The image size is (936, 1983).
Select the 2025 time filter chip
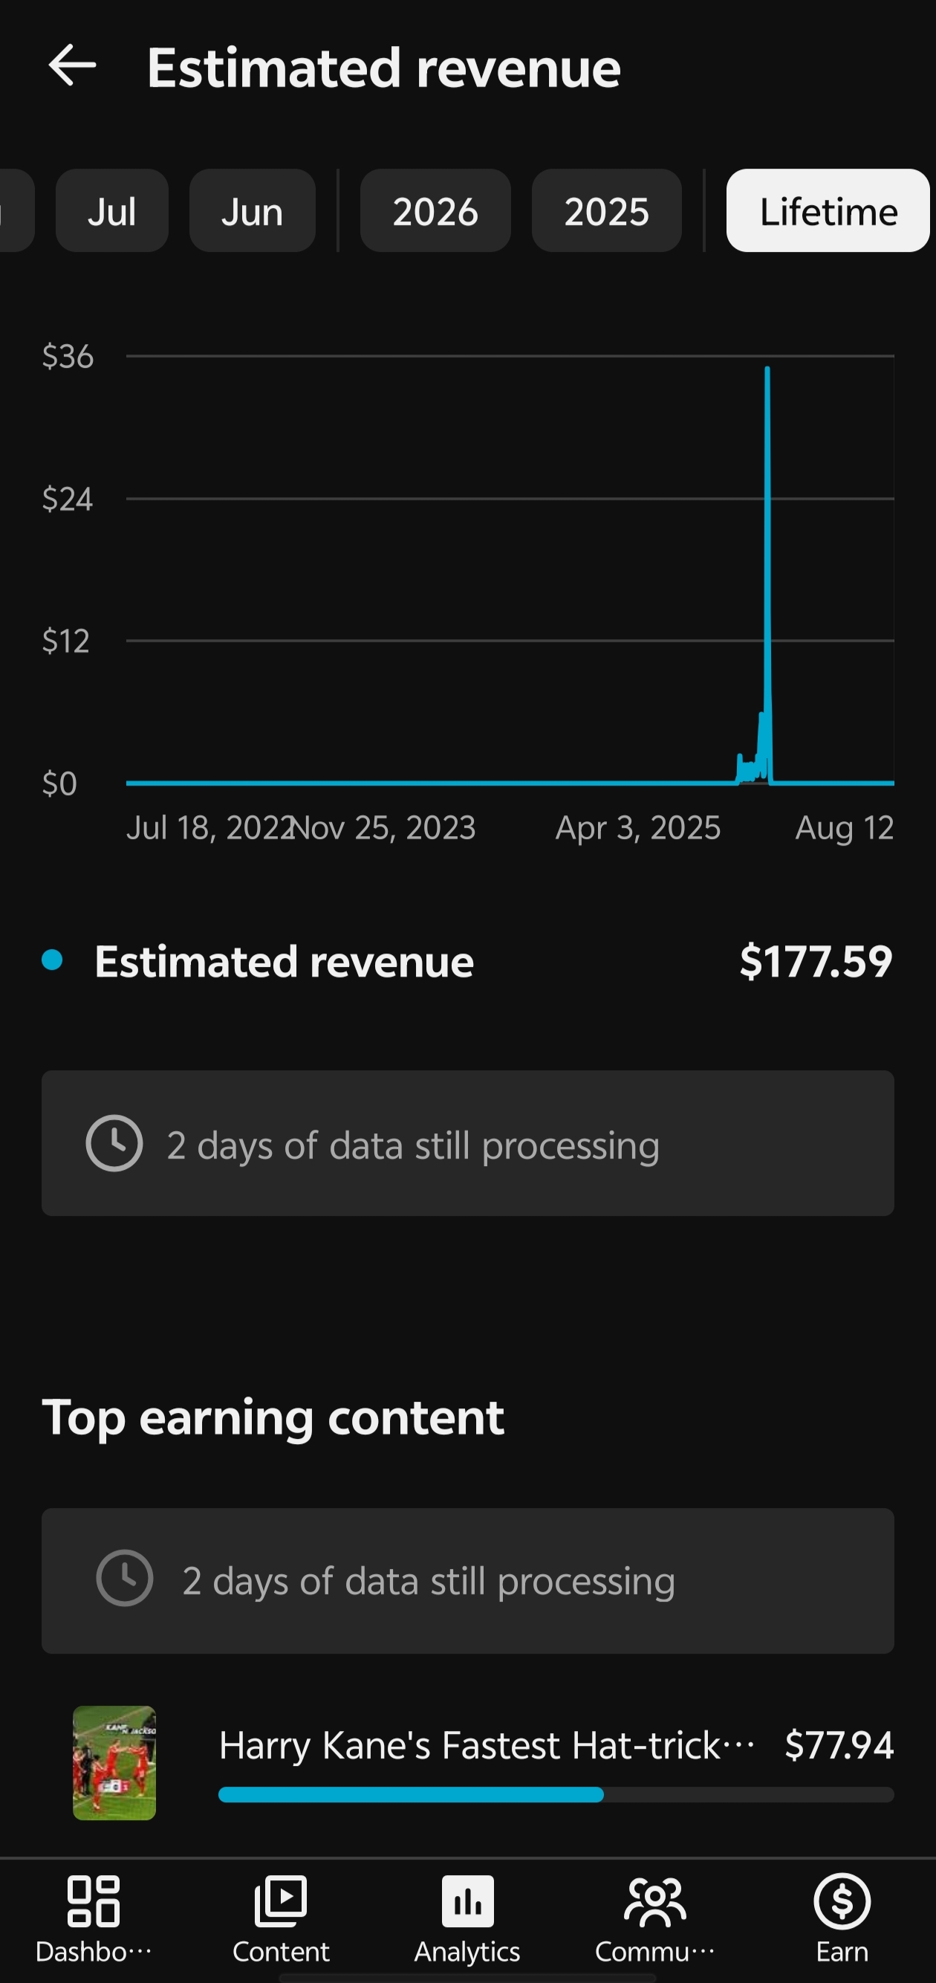[607, 210]
